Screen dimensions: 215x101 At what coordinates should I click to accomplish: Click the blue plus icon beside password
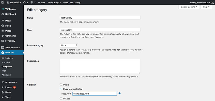(119, 93)
